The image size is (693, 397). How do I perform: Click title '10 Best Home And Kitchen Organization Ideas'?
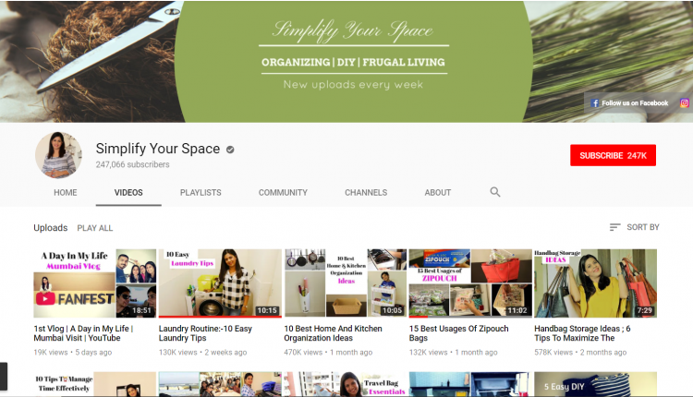click(333, 333)
